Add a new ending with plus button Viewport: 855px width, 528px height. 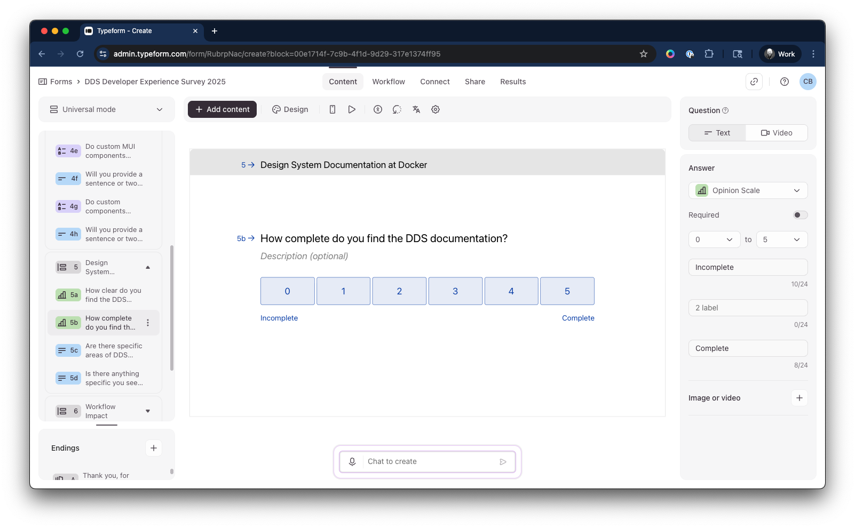tap(154, 448)
